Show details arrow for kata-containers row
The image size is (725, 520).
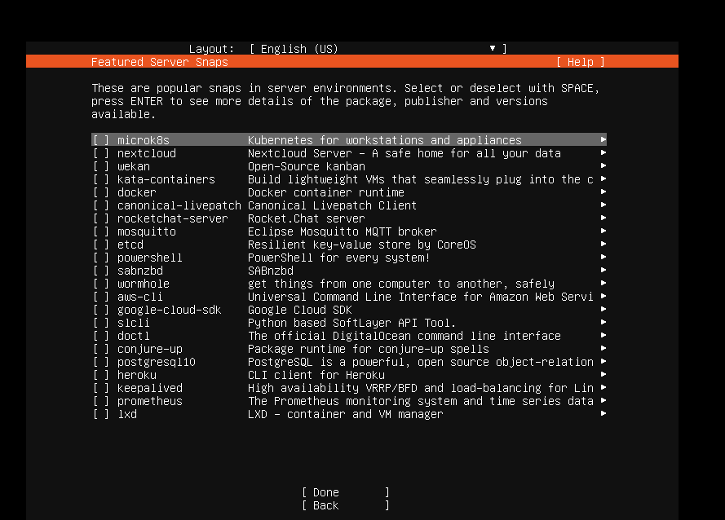pos(603,178)
